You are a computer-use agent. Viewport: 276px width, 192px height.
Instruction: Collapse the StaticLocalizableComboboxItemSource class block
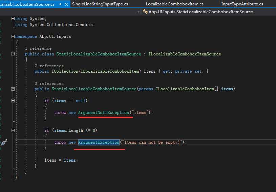(13, 54)
